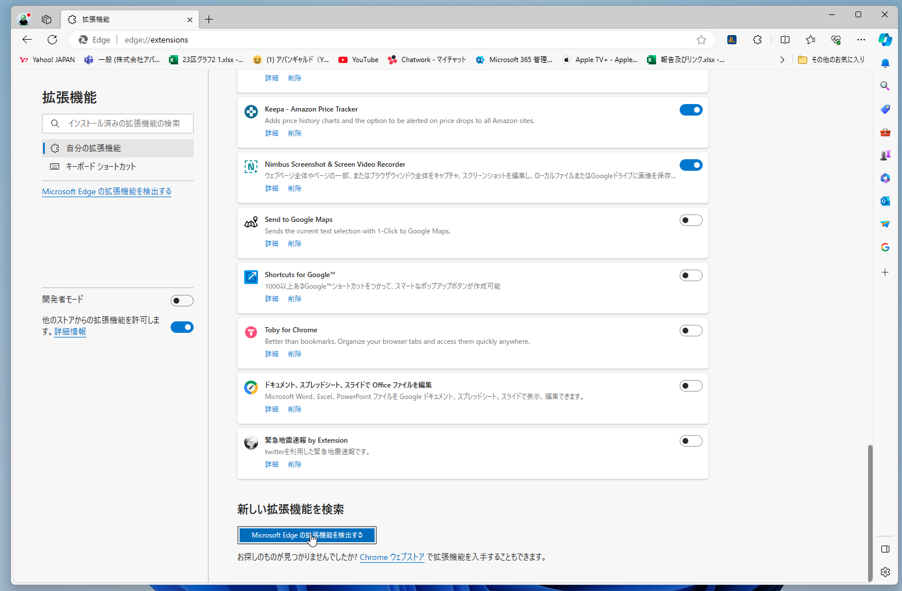The height and width of the screenshot is (591, 902).
Task: Click 削除 for 緊急地震速報 by Extension
Action: pos(295,465)
